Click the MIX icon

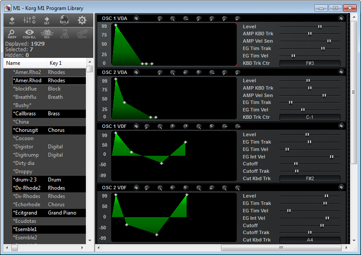click(x=47, y=34)
